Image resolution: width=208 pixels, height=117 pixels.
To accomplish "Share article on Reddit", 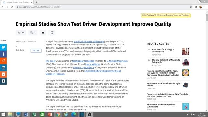I will (3, 61).
